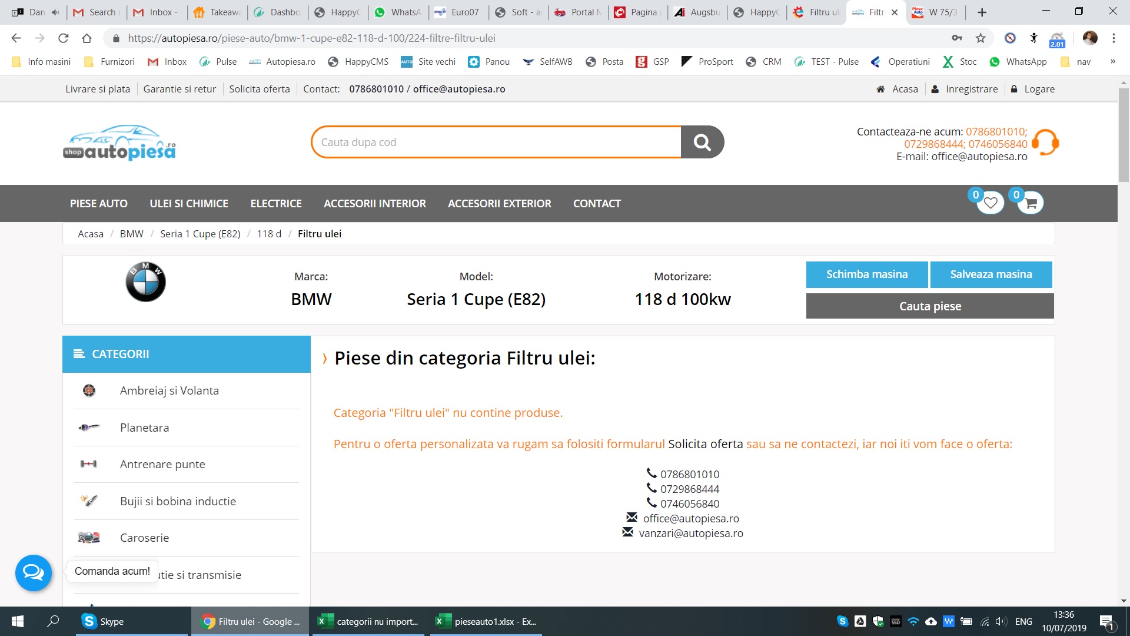The height and width of the screenshot is (636, 1130).
Task: Open Chrome three-dot menu
Action: tap(1114, 38)
